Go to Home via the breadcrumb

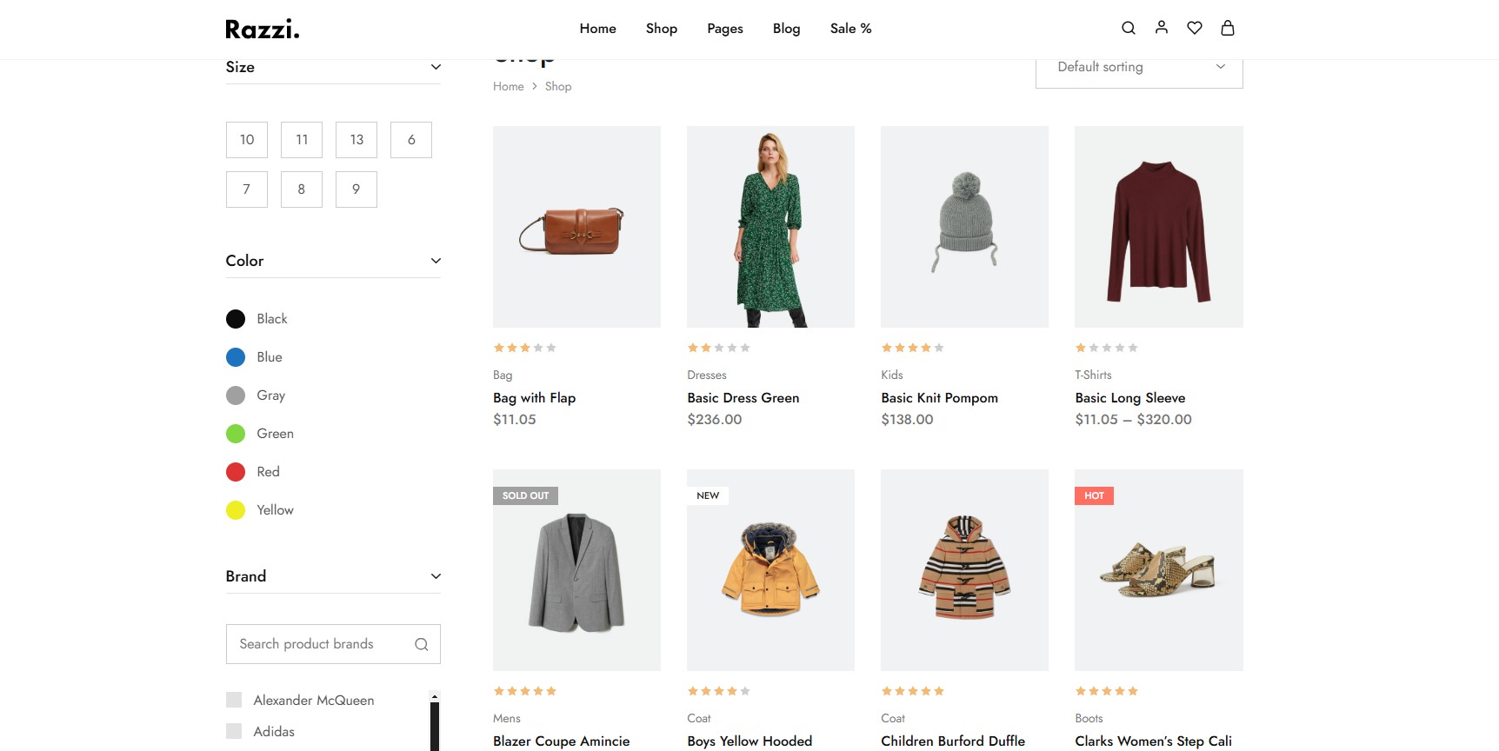pos(509,86)
